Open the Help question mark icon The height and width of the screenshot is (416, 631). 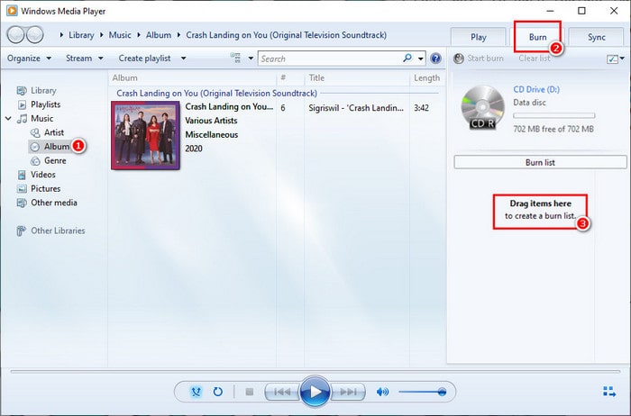[x=435, y=59]
